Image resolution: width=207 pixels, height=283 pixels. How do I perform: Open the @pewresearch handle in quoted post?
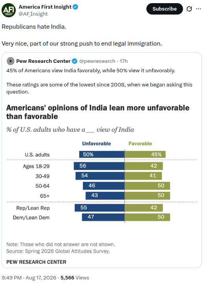click(x=97, y=61)
